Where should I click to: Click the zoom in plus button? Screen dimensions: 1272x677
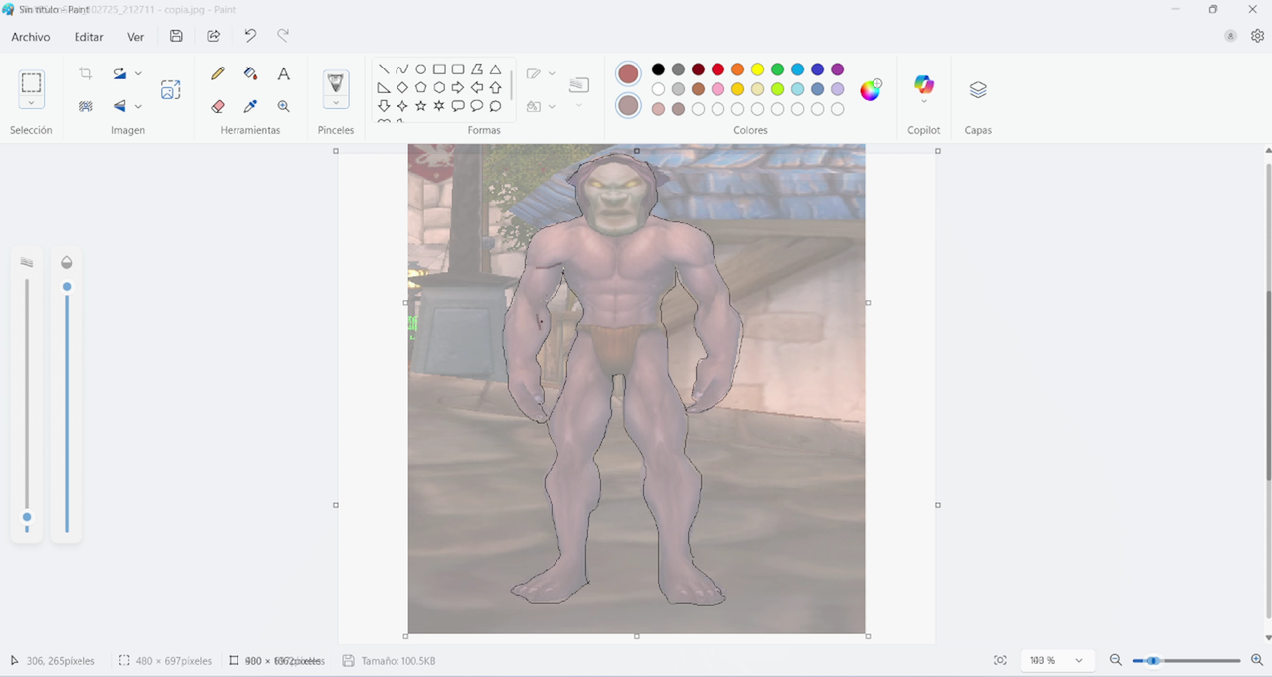coord(1257,660)
